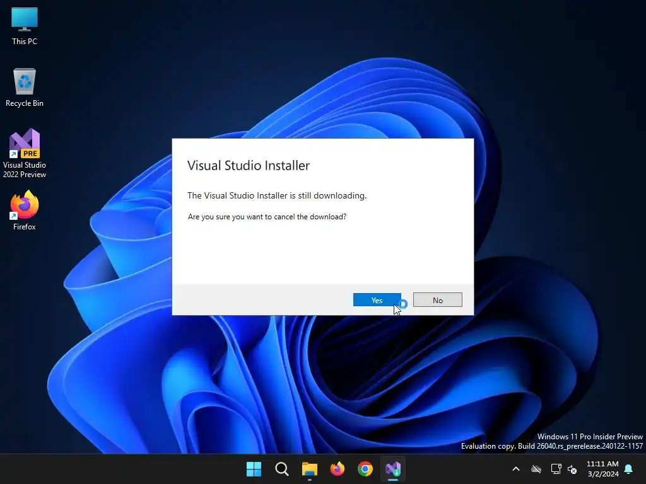The image size is (646, 484).
Task: Click the OneDrive cloud tray icon
Action: [x=536, y=469]
